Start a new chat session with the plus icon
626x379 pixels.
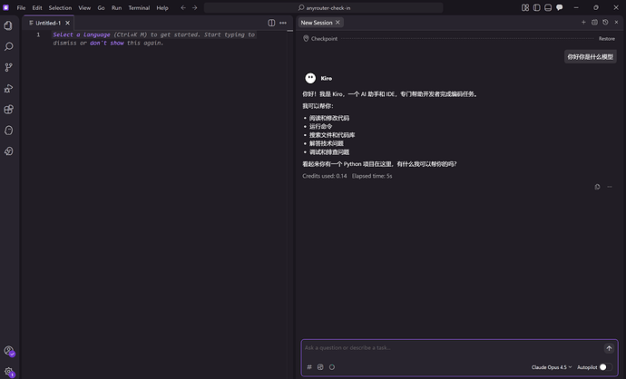(583, 23)
